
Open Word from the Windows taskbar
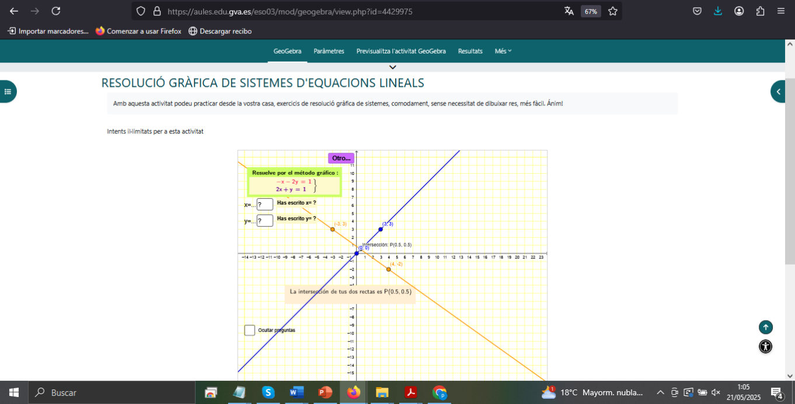point(297,392)
